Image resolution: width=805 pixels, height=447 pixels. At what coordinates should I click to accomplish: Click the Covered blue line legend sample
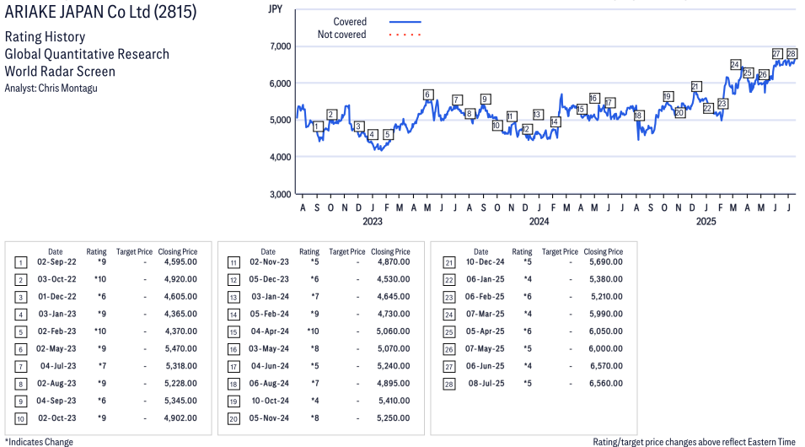click(405, 22)
